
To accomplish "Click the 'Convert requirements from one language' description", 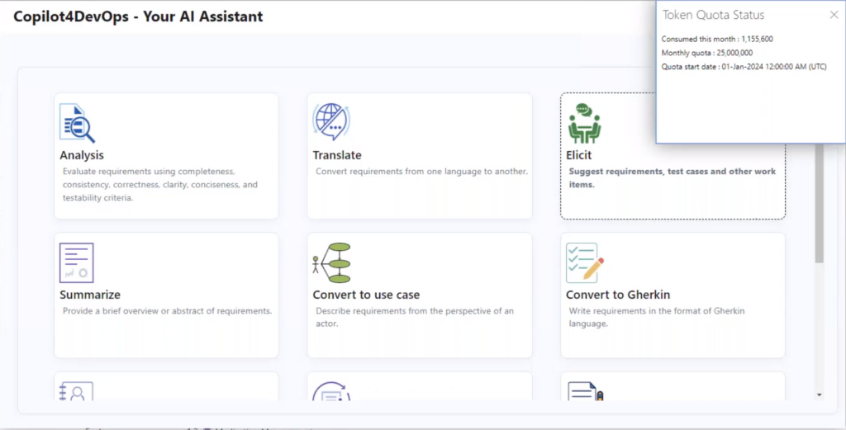I will 421,172.
